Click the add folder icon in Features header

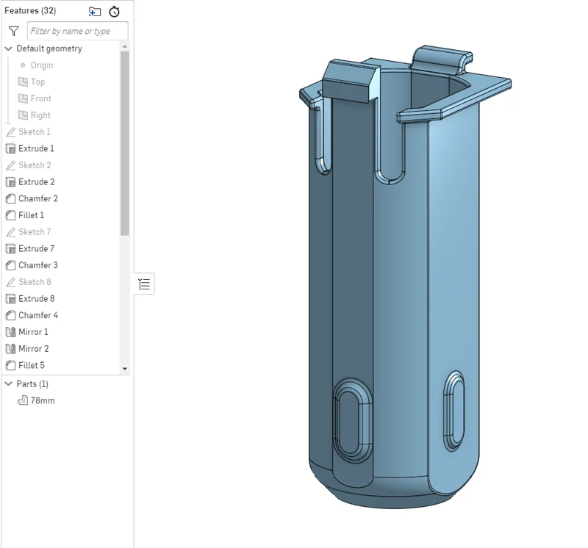click(95, 12)
